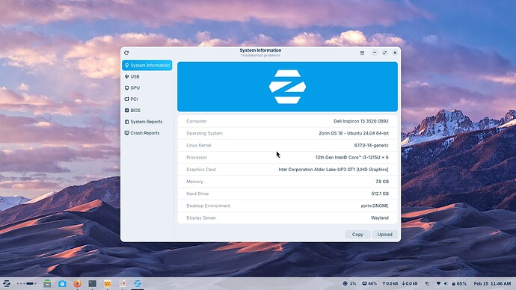Screen dimensions: 516x290
Task: Click the upload speed indicator
Action: [x=390, y=283]
